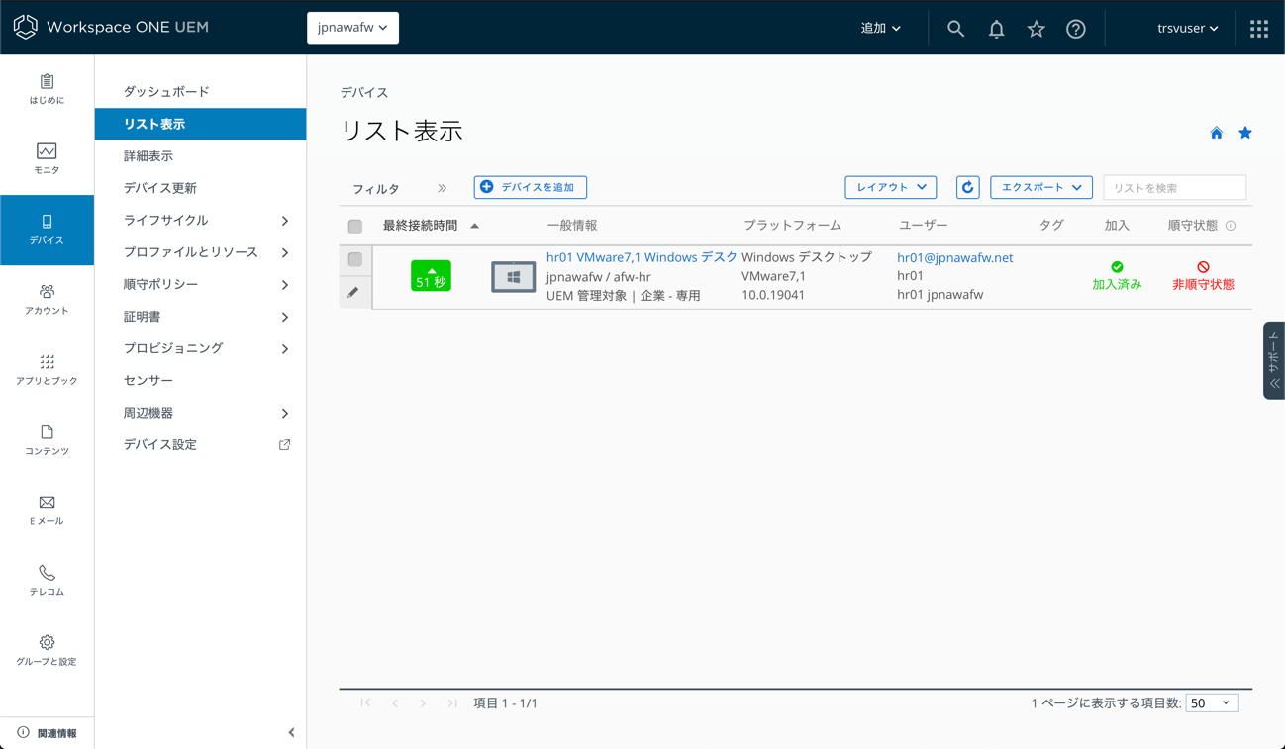Open hr01@jpnawafw.net user link
Screen dimensions: 1285x749
(954, 257)
